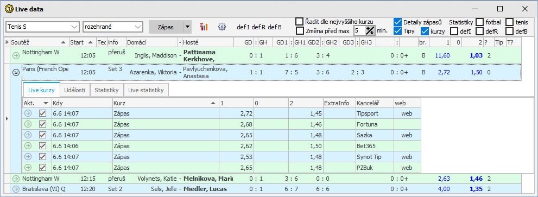
Task: Enable defR statistics checkbox
Action: tap(480, 31)
